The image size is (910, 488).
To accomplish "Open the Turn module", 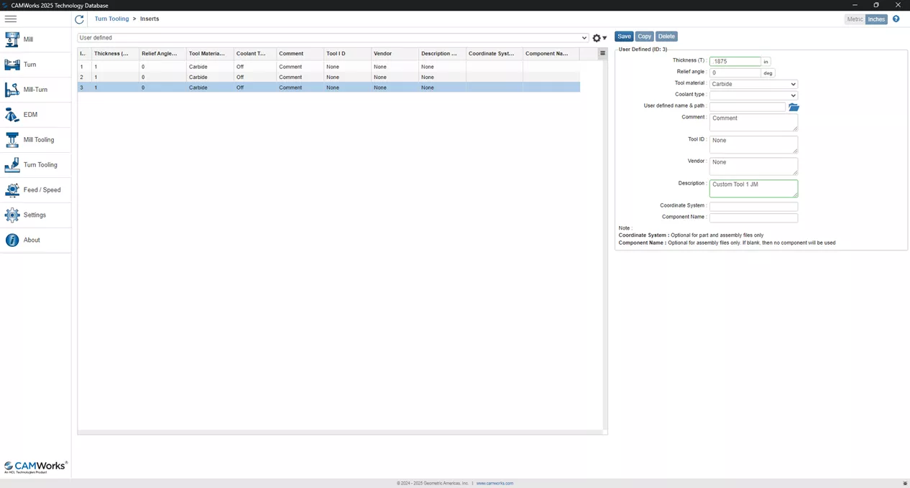I will pos(29,64).
